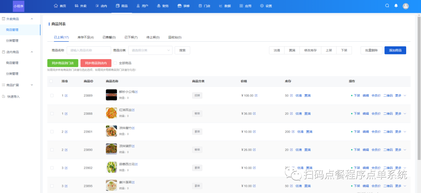
Task: Click the 二维码 link for 鲜炒小公鸡
Action: tap(388, 95)
